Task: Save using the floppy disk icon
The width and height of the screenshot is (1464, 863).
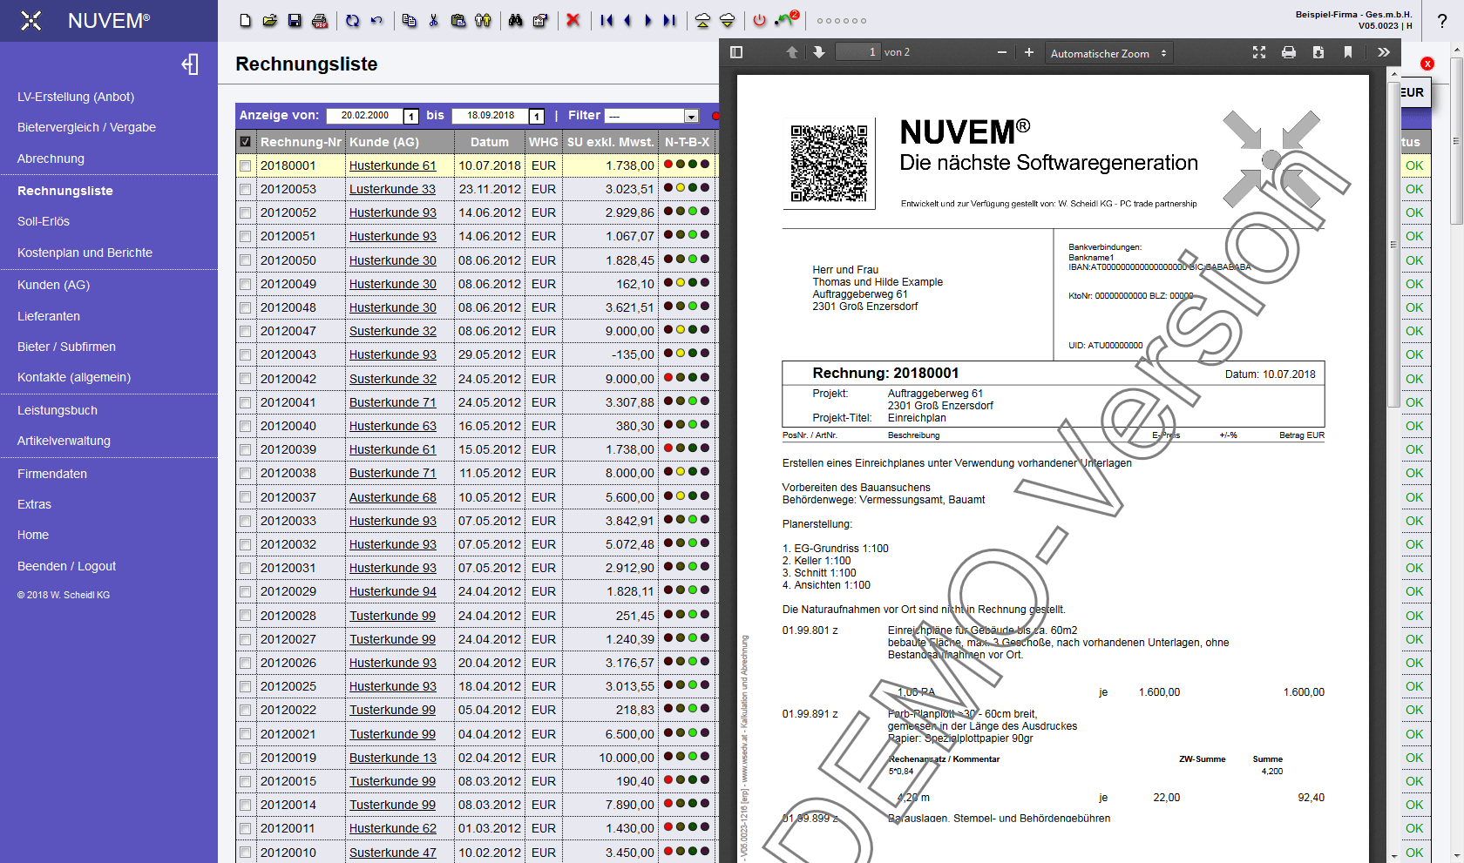Action: pos(295,20)
